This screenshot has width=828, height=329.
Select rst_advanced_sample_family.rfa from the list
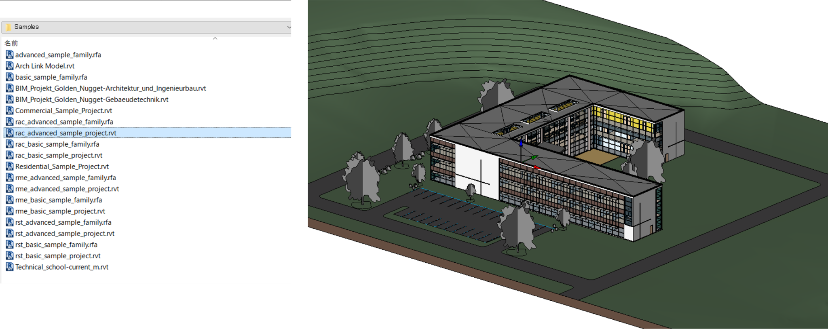63,222
